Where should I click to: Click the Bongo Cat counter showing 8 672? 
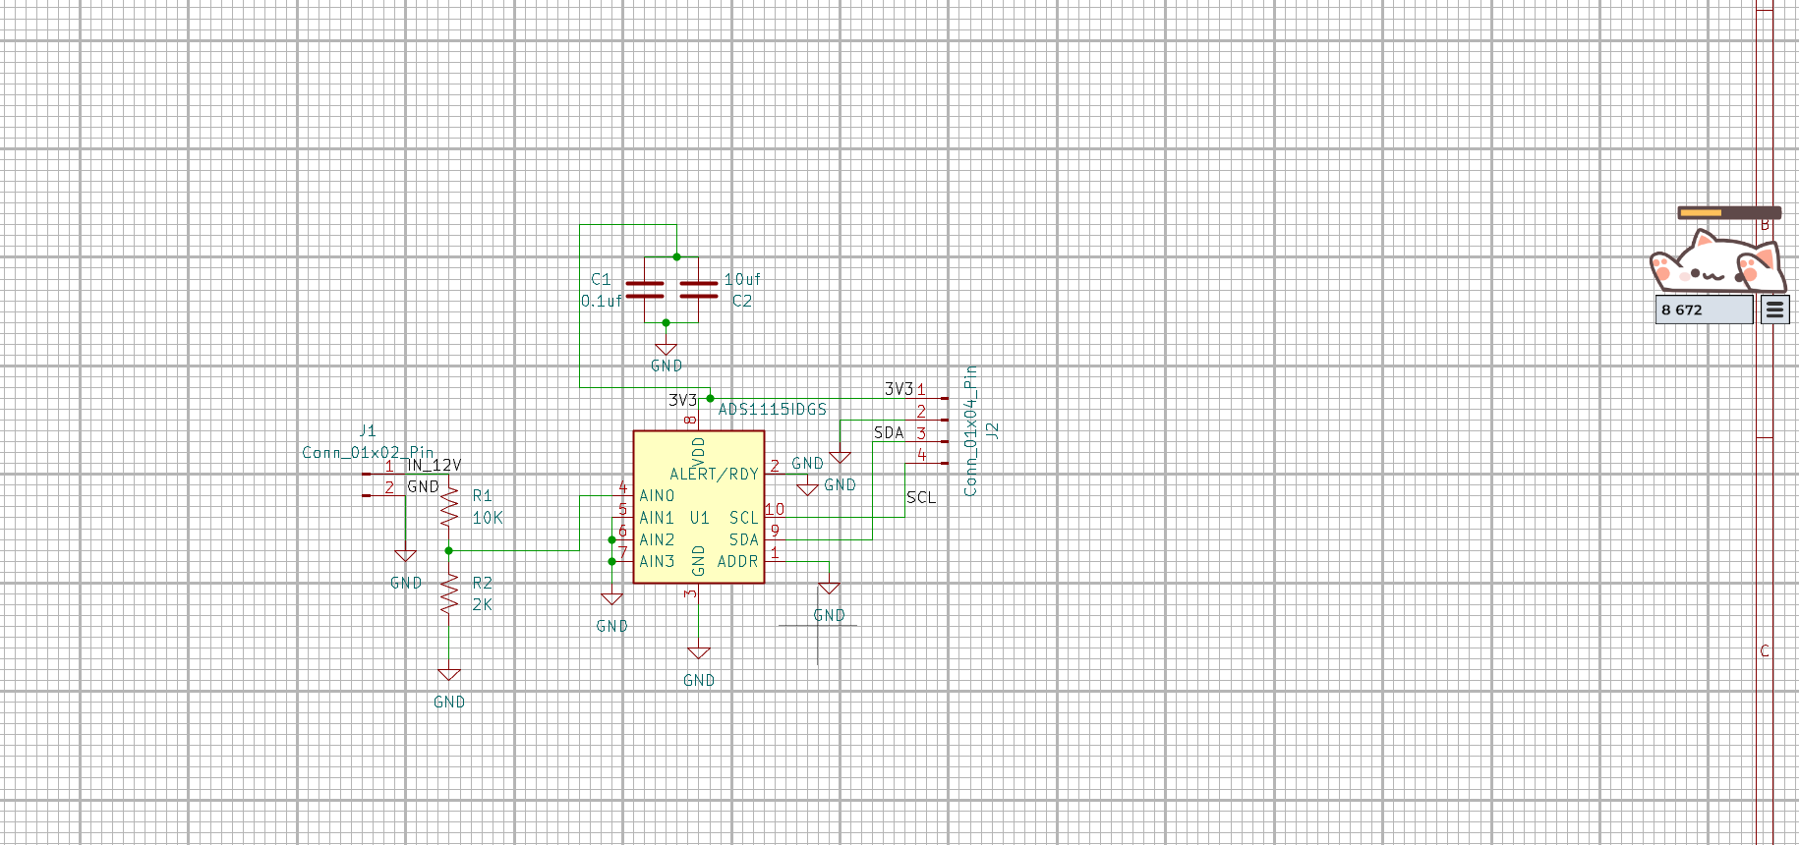coord(1704,310)
